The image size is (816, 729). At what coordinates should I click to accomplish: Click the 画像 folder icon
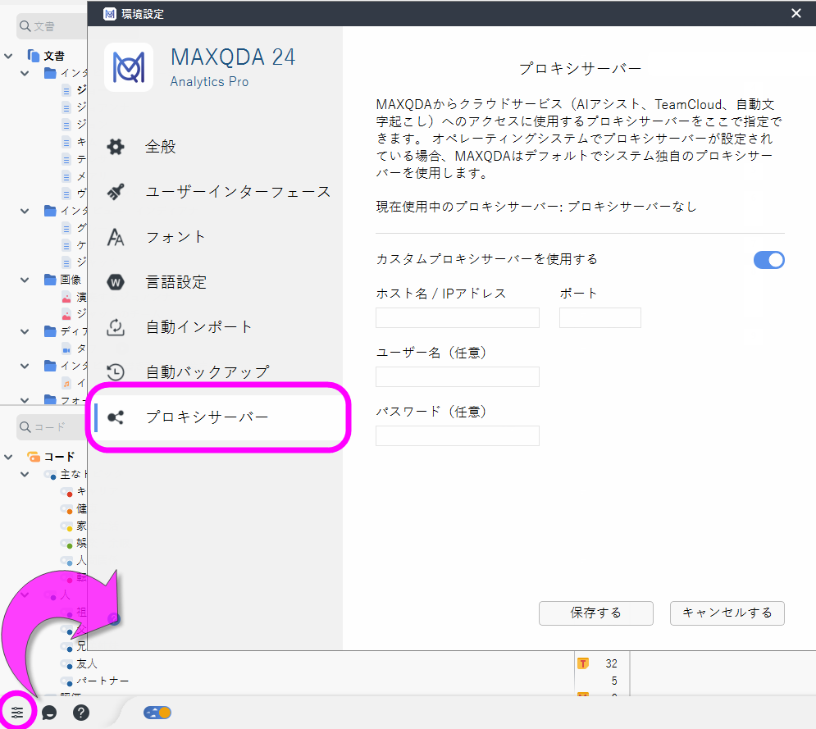[x=50, y=280]
